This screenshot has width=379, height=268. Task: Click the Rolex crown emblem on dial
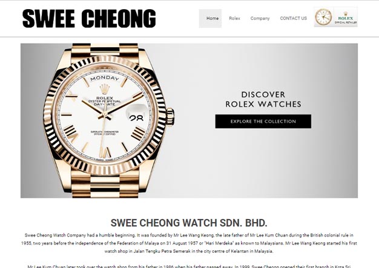[x=104, y=88]
